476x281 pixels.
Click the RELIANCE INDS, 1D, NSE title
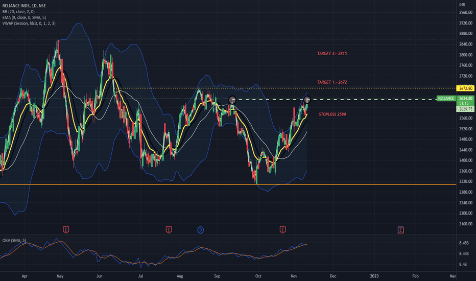point(24,6)
